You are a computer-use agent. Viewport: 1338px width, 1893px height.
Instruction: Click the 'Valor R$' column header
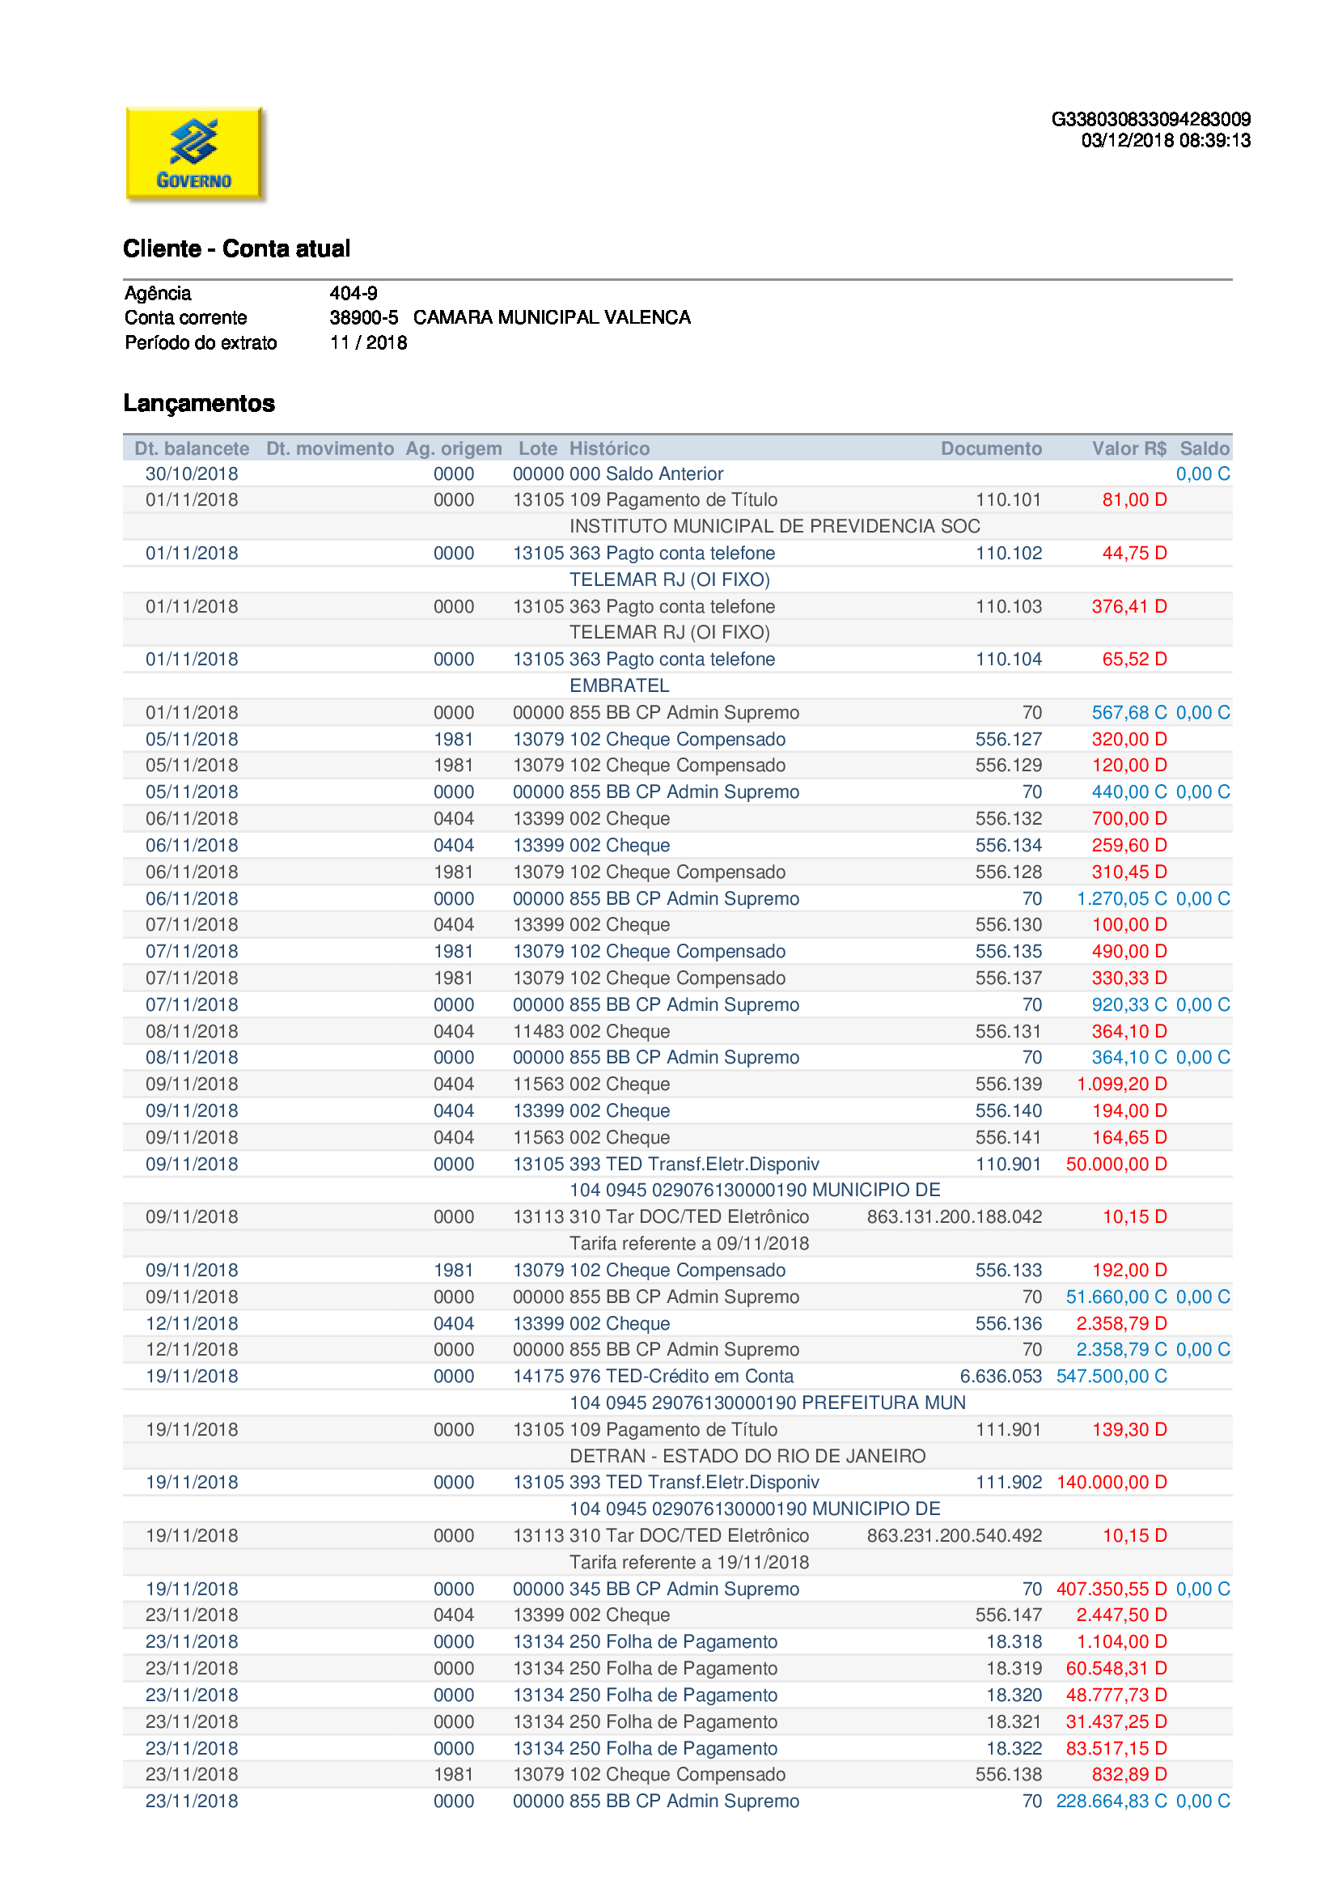1128,448
